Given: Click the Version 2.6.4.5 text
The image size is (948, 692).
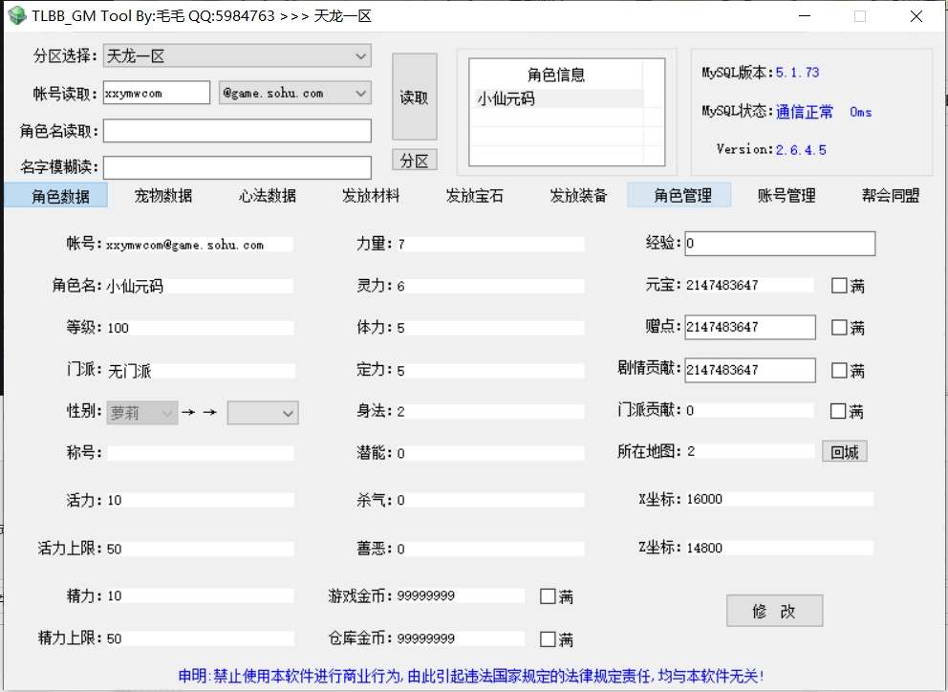Looking at the screenshot, I should click(x=771, y=149).
